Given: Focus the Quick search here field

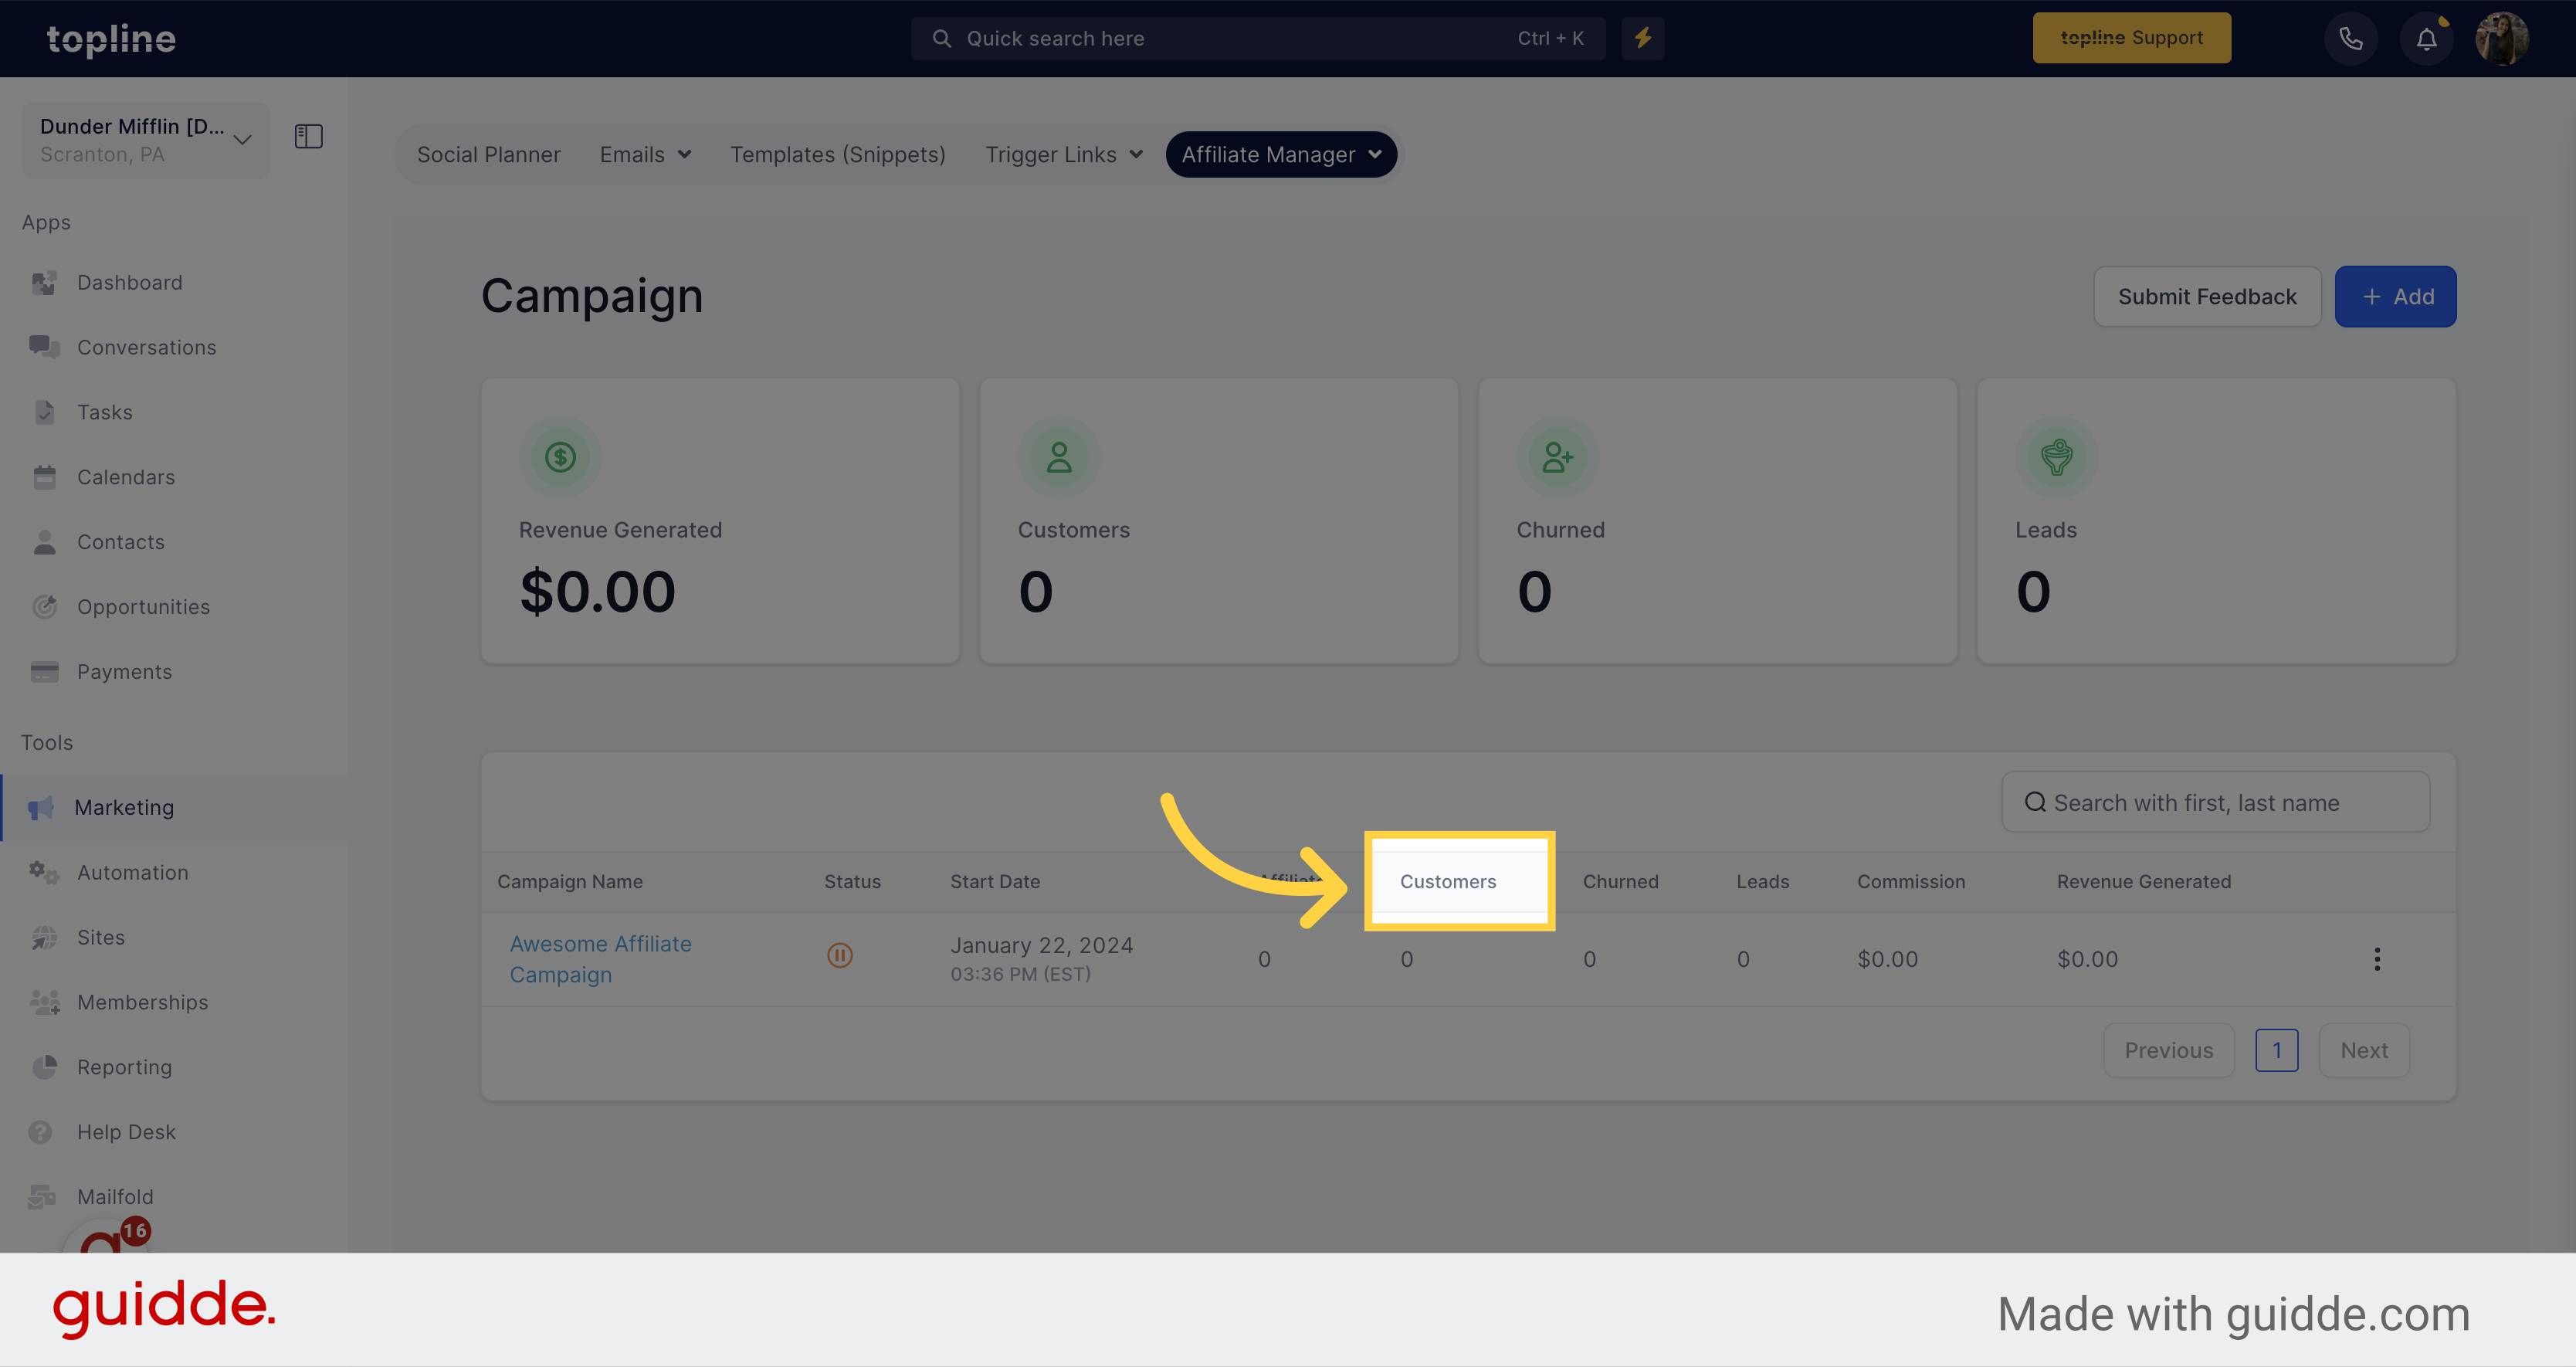Looking at the screenshot, I should pyautogui.click(x=1257, y=39).
